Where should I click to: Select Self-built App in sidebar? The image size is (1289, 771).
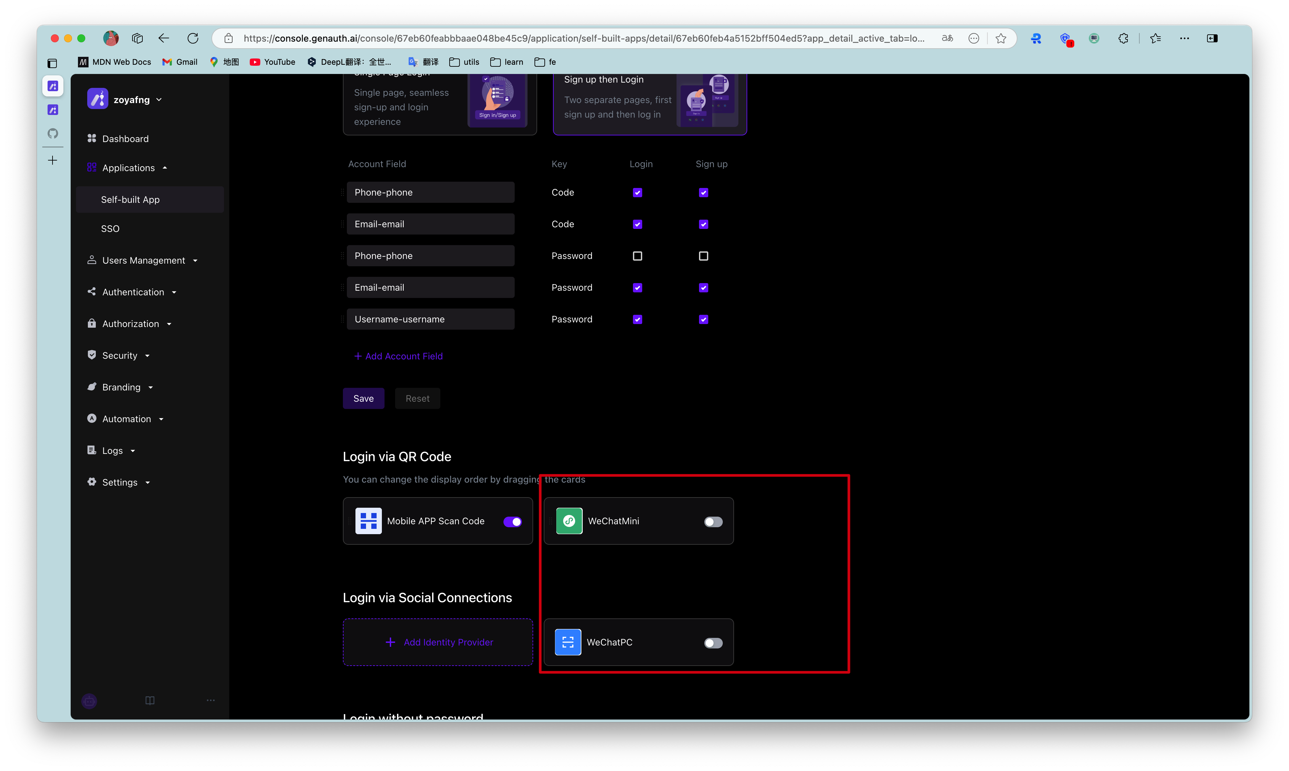[150, 200]
